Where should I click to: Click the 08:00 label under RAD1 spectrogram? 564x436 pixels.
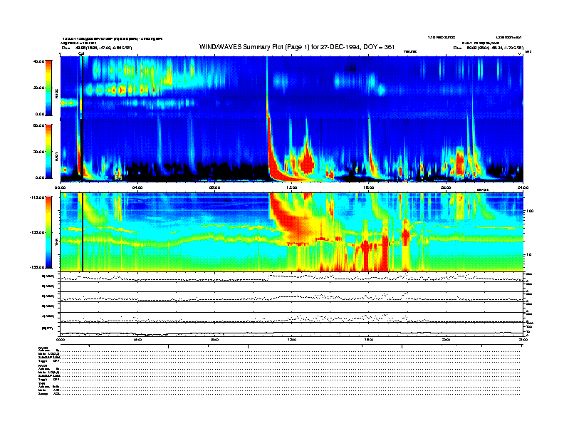[x=214, y=187]
